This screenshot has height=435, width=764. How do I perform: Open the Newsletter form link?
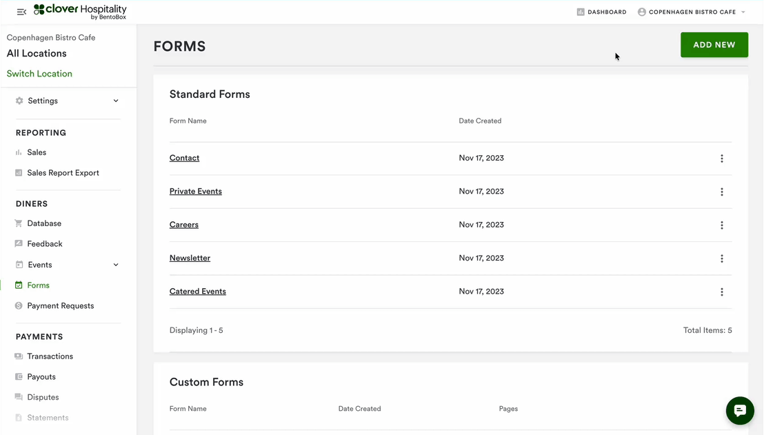pyautogui.click(x=190, y=258)
